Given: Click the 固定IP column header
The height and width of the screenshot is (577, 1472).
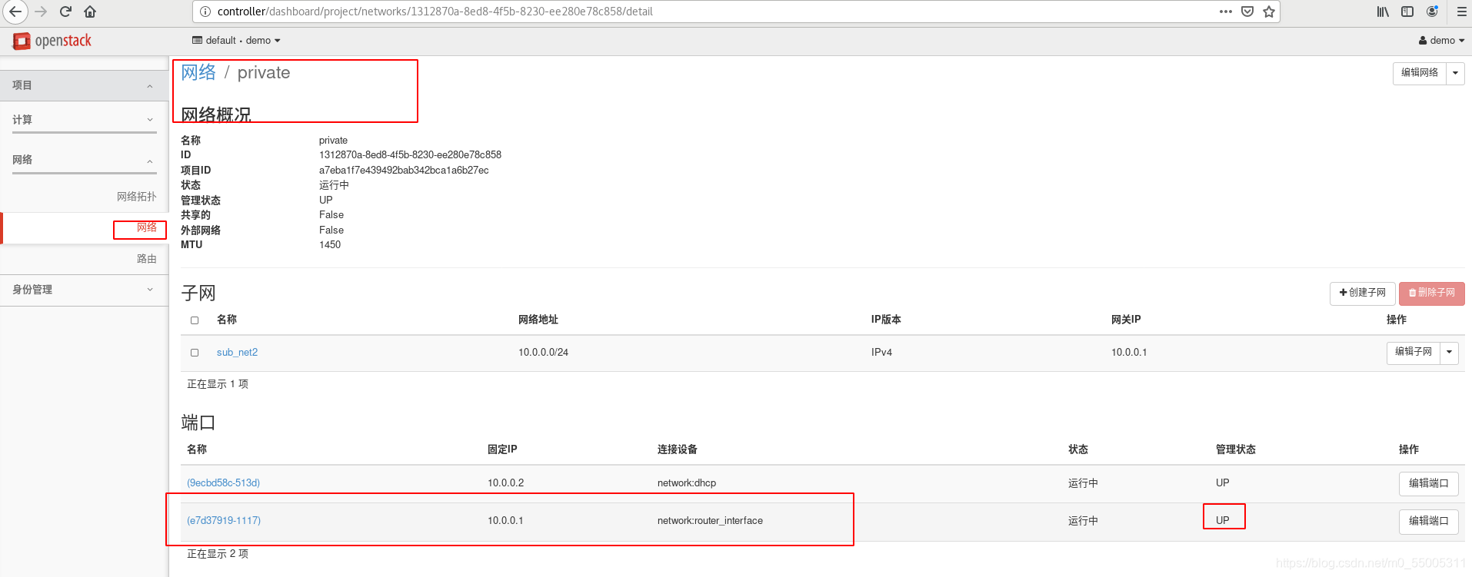Looking at the screenshot, I should (x=502, y=449).
